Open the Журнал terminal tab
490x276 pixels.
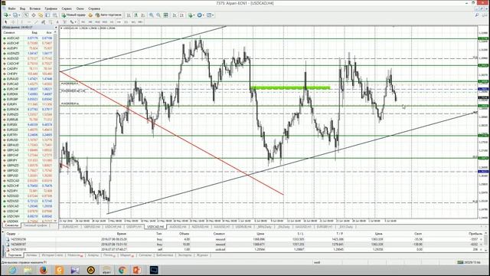[x=202, y=255]
